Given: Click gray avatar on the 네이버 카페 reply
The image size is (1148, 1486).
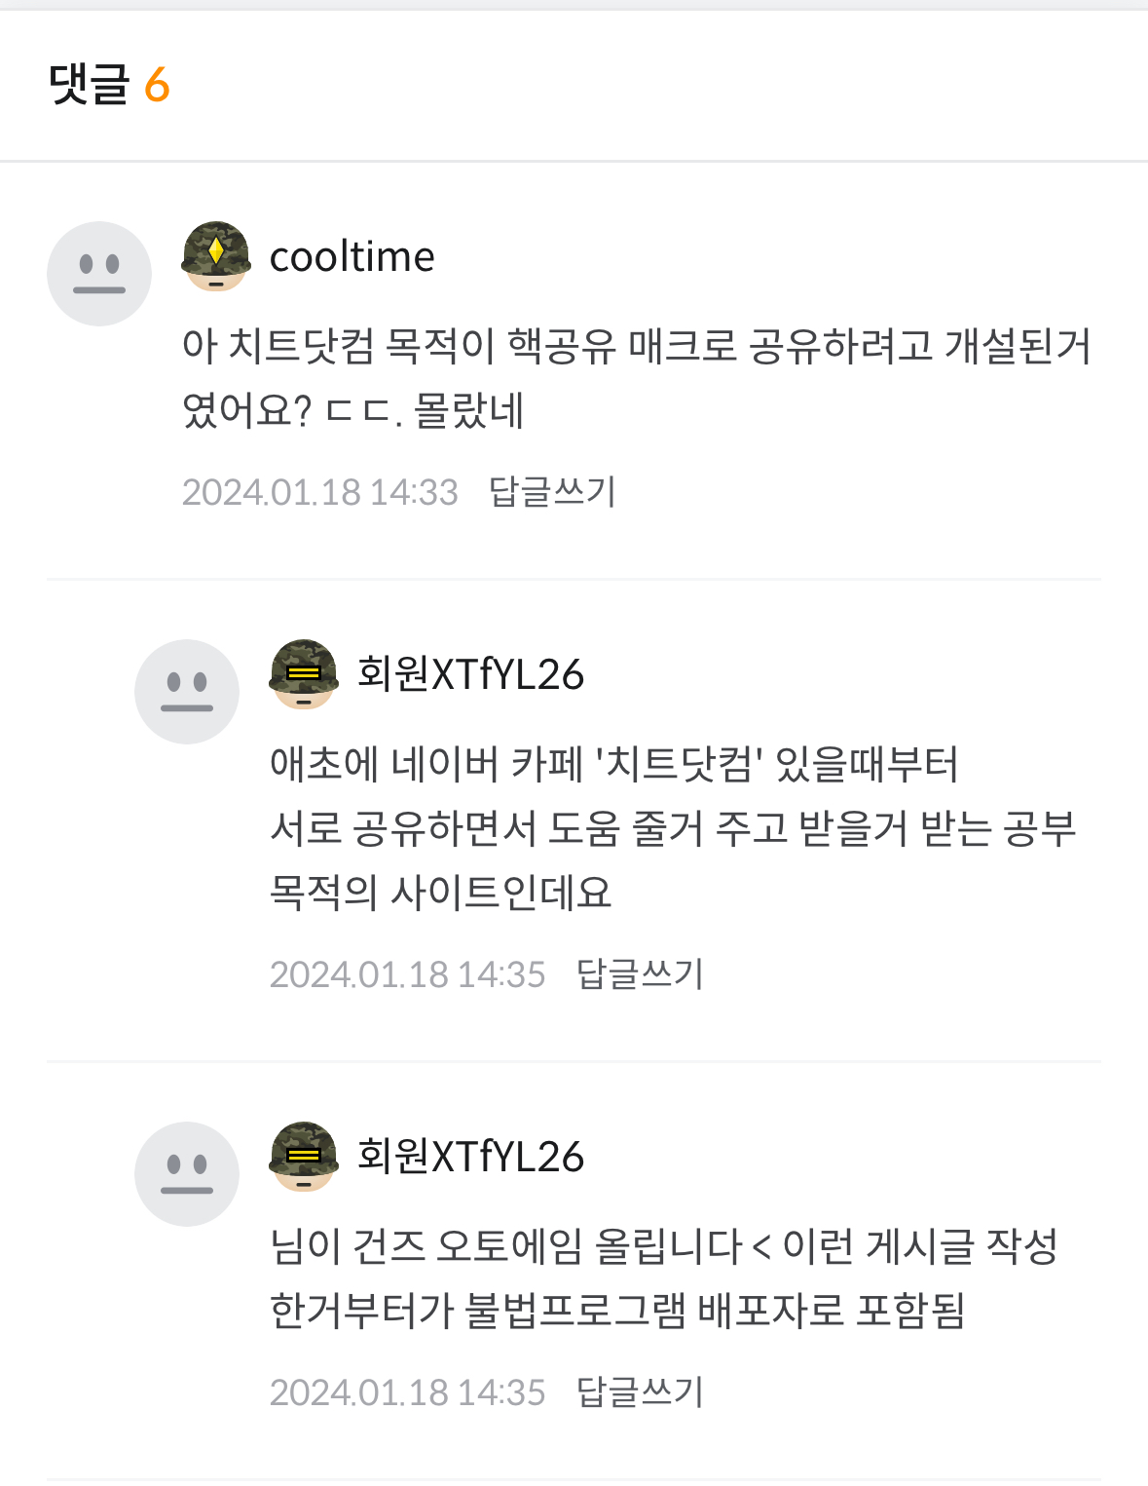Looking at the screenshot, I should (187, 692).
